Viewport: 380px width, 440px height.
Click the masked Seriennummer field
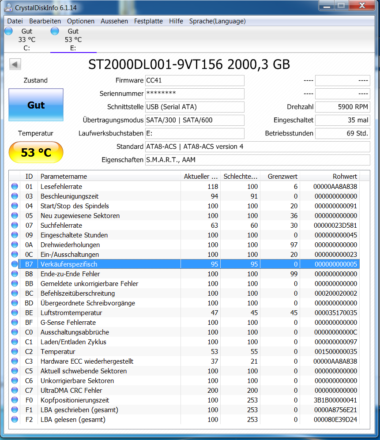click(x=195, y=94)
